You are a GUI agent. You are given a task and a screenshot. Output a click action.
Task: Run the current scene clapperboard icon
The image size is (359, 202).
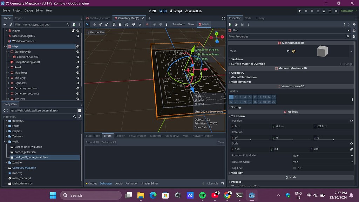tap(324, 11)
